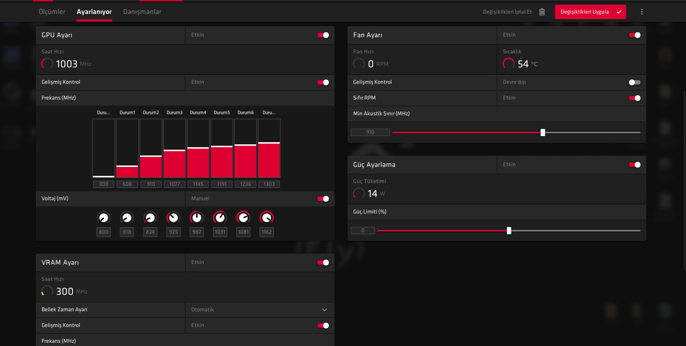Open the three-dot more options menu
This screenshot has width=686, height=346.
[642, 12]
